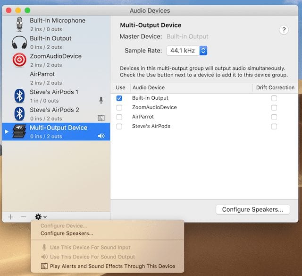The height and width of the screenshot is (276, 302).
Task: Check Drift Correction for Steve's AirPods
Action: click(274, 127)
